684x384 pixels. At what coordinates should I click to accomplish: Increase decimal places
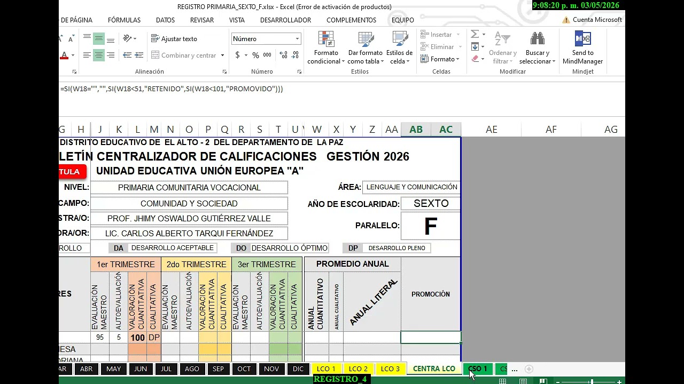click(283, 55)
